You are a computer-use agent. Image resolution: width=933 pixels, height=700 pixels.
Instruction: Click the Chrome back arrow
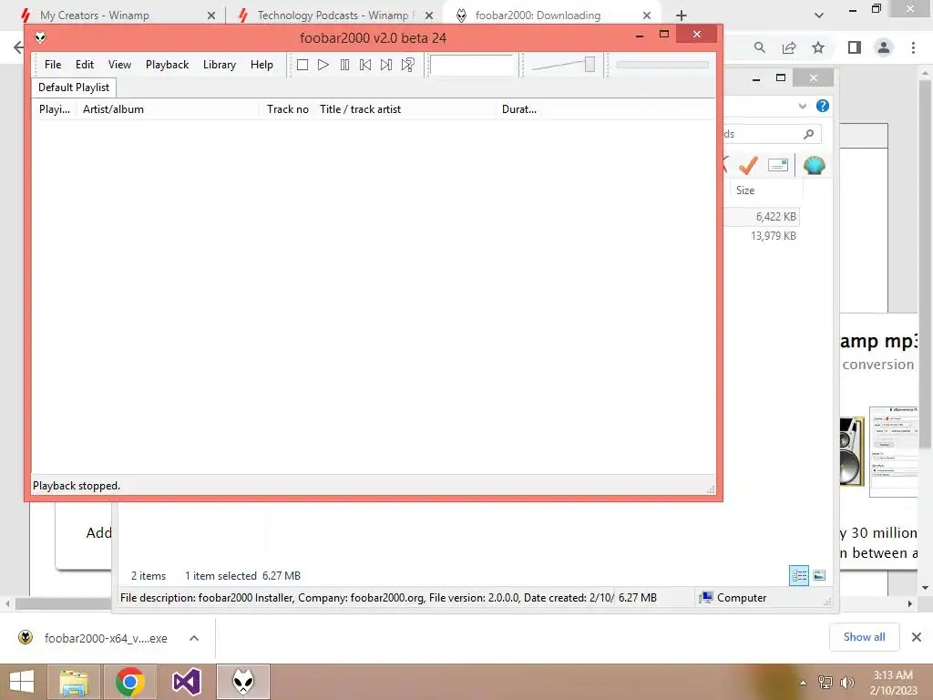pyautogui.click(x=18, y=47)
